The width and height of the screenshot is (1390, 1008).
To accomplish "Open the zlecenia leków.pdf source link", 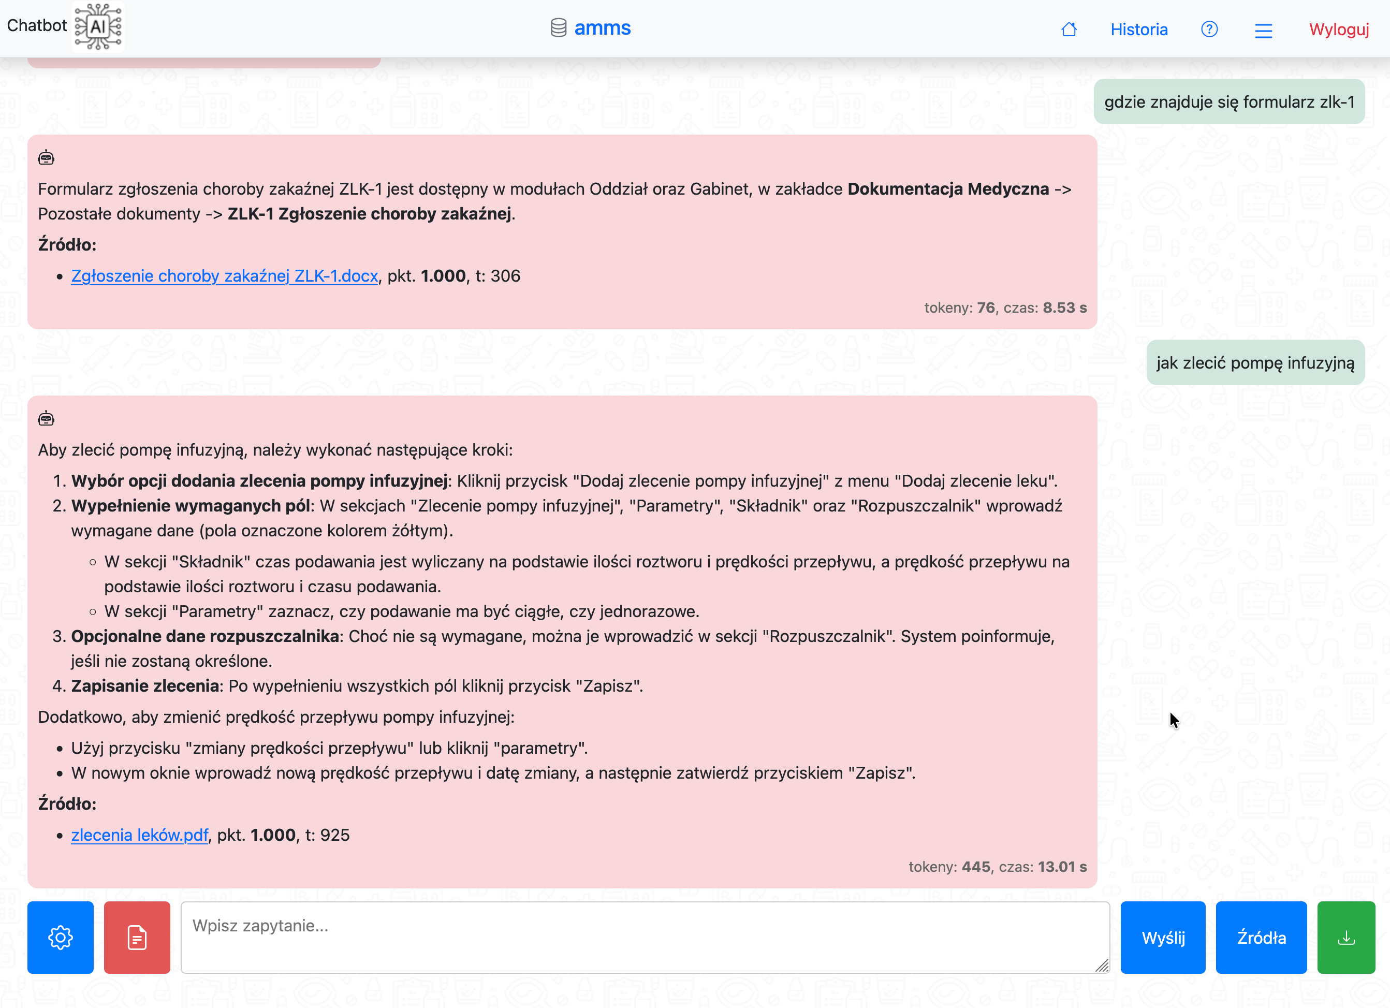I will 140,835.
